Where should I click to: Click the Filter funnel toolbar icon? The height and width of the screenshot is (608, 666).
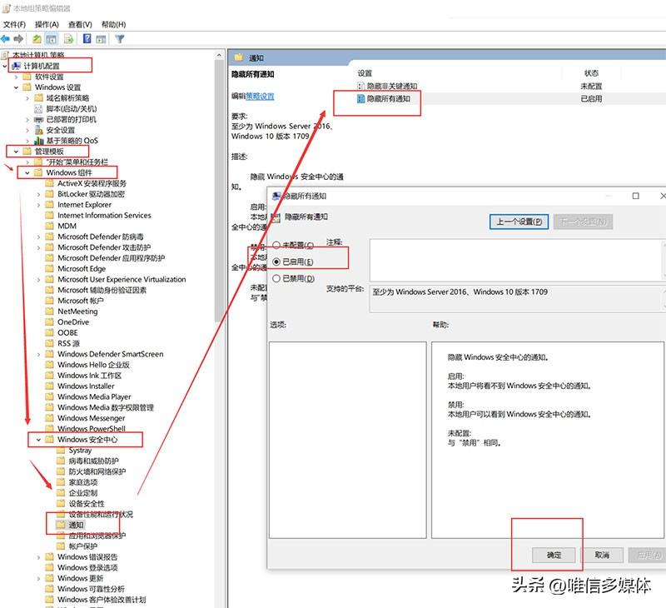coord(120,39)
